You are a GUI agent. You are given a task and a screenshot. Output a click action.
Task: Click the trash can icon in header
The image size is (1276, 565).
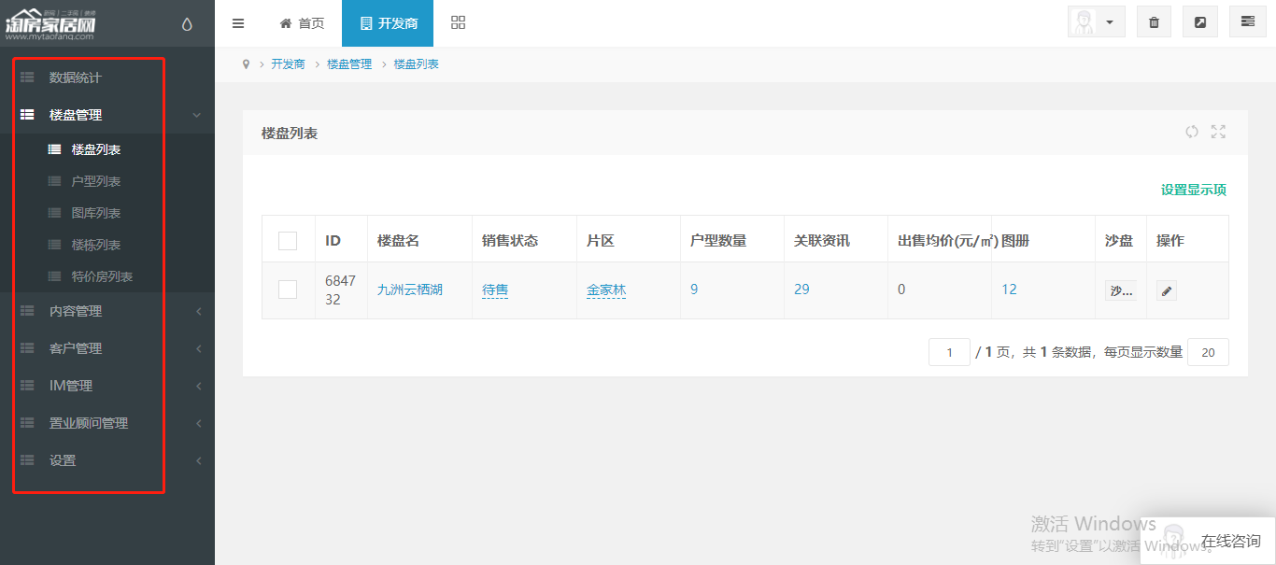point(1154,22)
